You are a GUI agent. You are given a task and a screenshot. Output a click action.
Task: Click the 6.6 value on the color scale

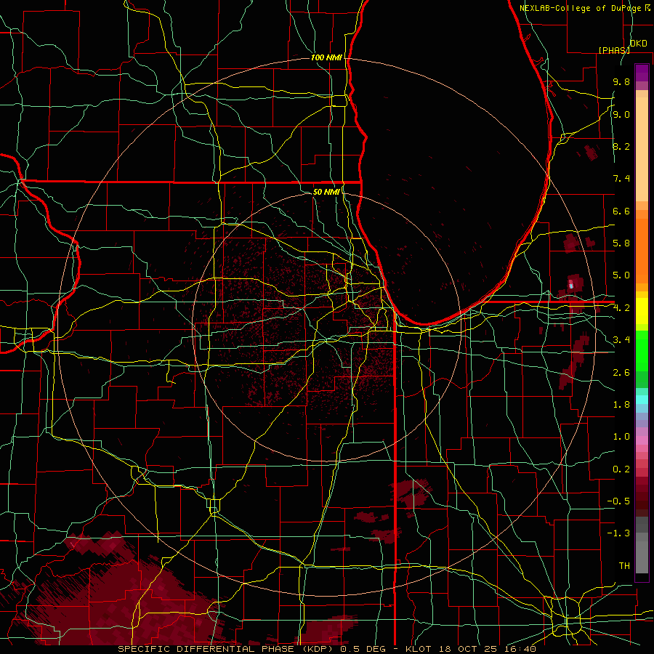coord(621,211)
